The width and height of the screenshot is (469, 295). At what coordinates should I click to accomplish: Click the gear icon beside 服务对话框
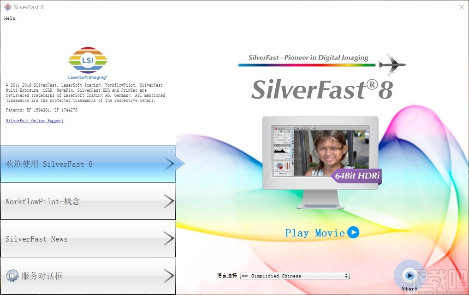(x=12, y=275)
